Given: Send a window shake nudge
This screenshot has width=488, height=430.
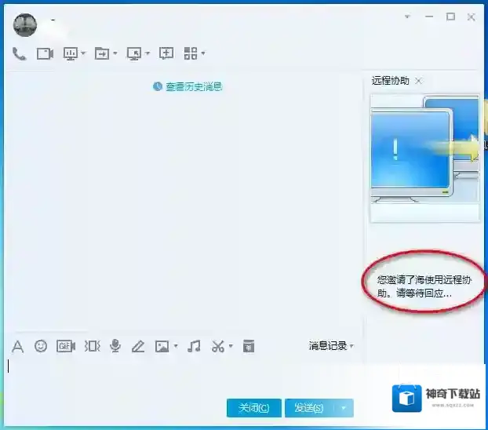Looking at the screenshot, I should click(92, 346).
